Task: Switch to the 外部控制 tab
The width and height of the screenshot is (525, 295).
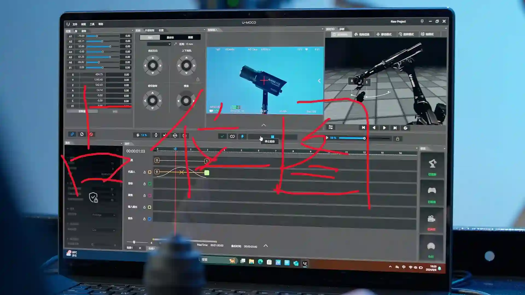Action: (x=150, y=30)
